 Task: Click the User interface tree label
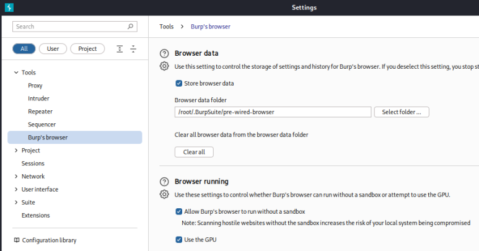coord(40,189)
